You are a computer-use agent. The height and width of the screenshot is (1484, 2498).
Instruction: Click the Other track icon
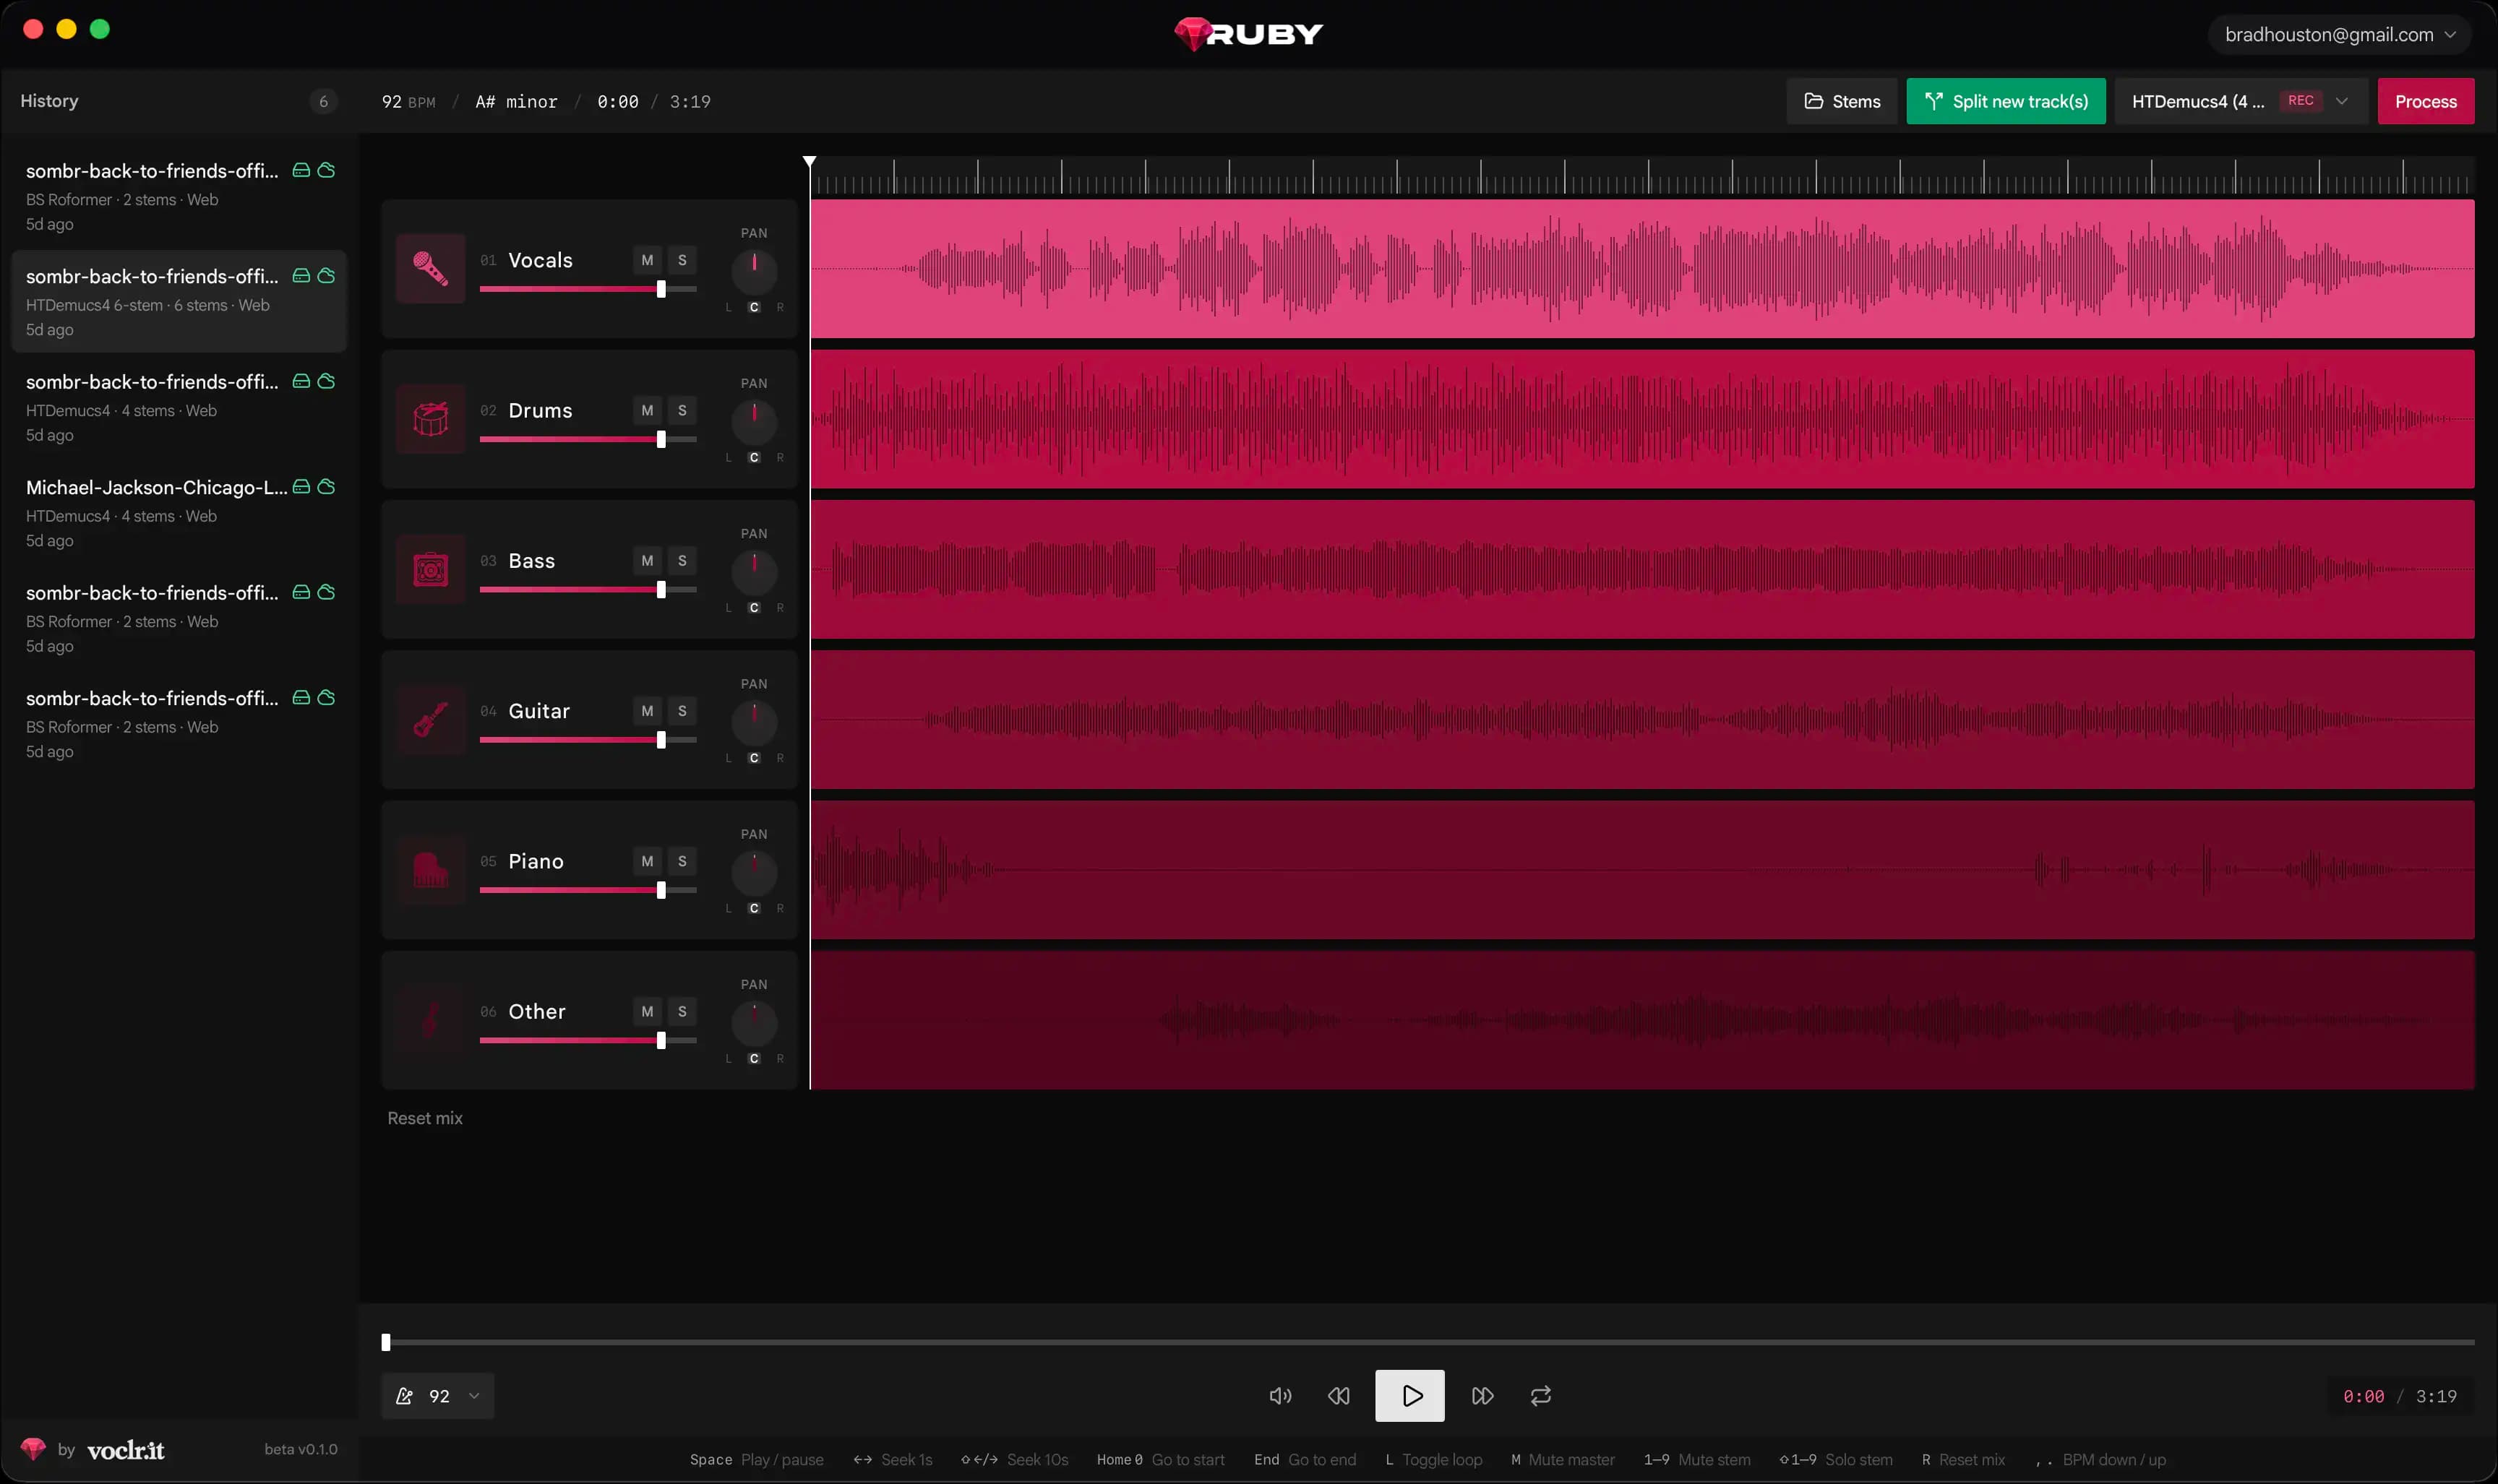(x=430, y=1020)
